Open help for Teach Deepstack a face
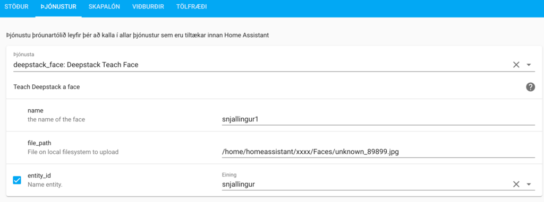This screenshot has height=202, width=544. [530, 87]
